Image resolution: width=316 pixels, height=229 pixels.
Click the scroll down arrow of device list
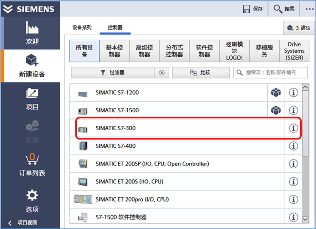click(306, 219)
